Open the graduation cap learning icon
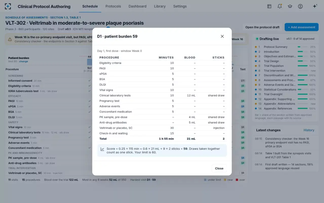This screenshot has height=203, width=324. 290,6
